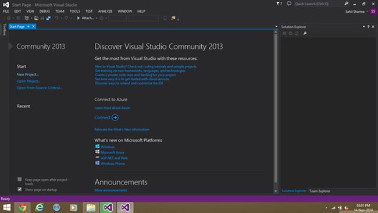Click Learn more about Azure link
The width and height of the screenshot is (378, 213).
click(112, 108)
